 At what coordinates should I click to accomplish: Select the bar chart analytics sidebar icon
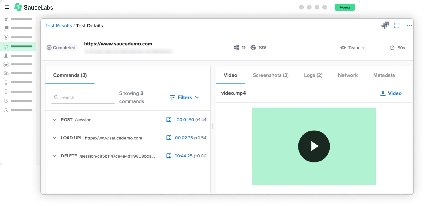tap(6, 55)
